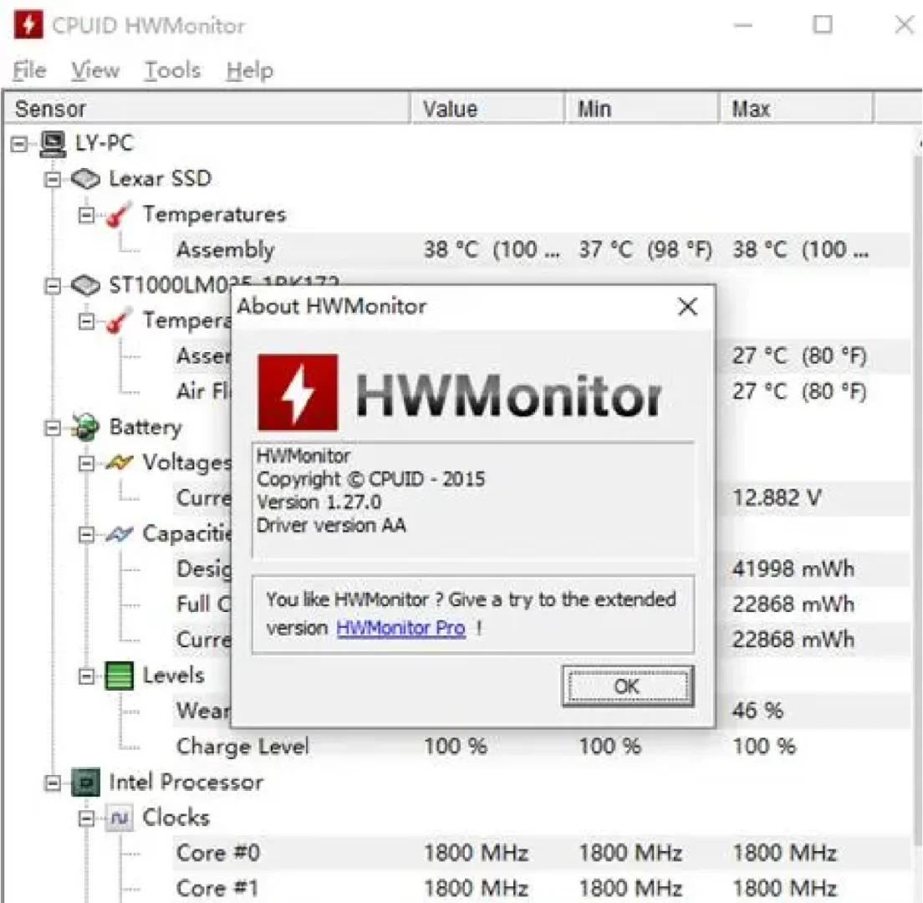Open the File menu
The height and width of the screenshot is (903, 923).
(29, 70)
